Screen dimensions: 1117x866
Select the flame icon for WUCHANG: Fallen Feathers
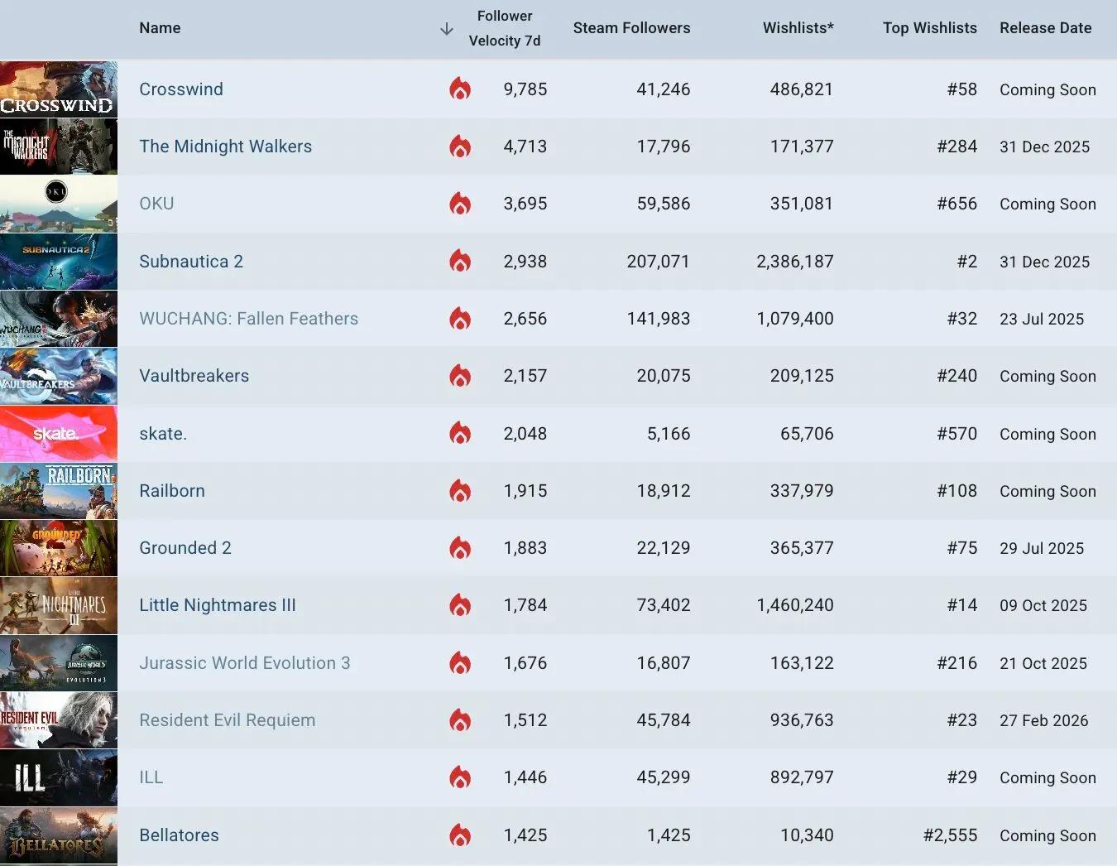pos(461,319)
